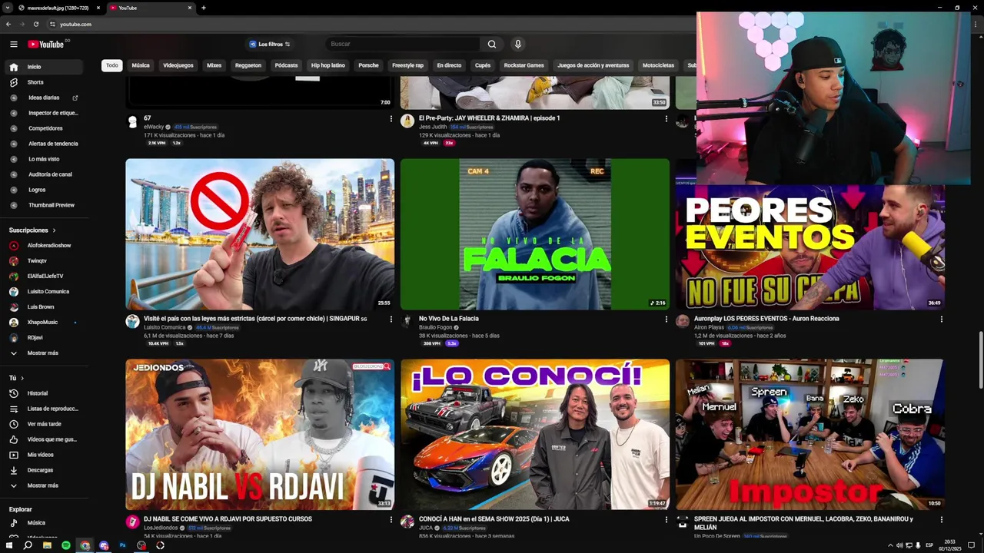Open the YouTube hamburger guide menu
The height and width of the screenshot is (553, 984).
(14, 45)
